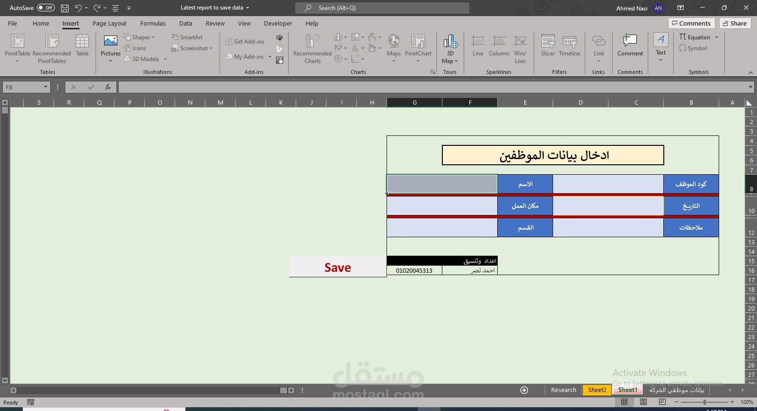Insert a Symbol
Viewport: 757px width, 411px height.
(693, 48)
